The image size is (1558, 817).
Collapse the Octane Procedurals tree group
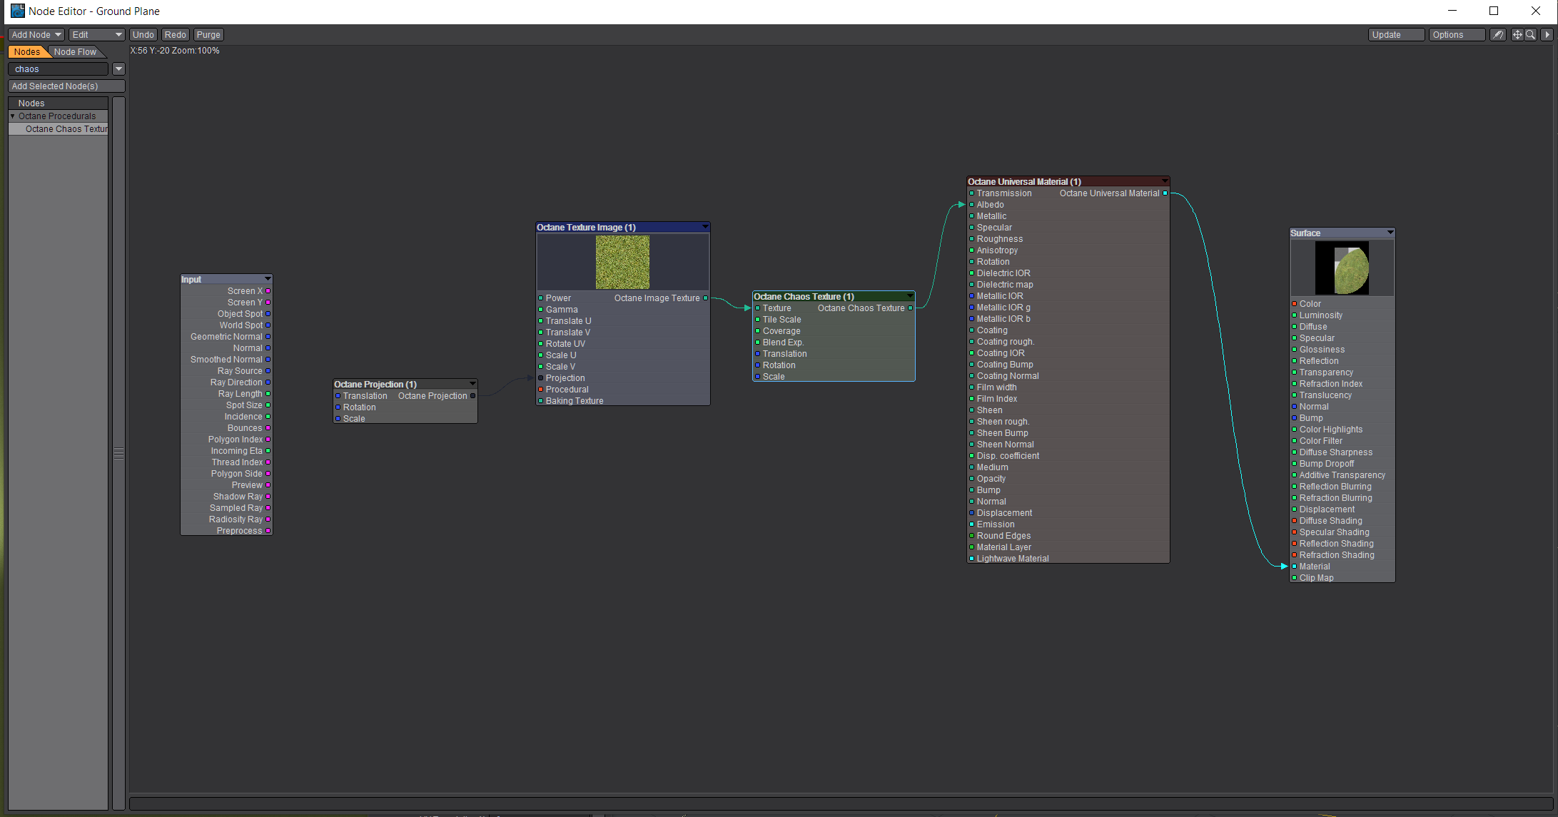tap(13, 116)
